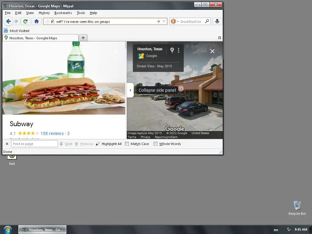Go back with the browser back arrow
The image size is (312, 234).
[8, 21]
